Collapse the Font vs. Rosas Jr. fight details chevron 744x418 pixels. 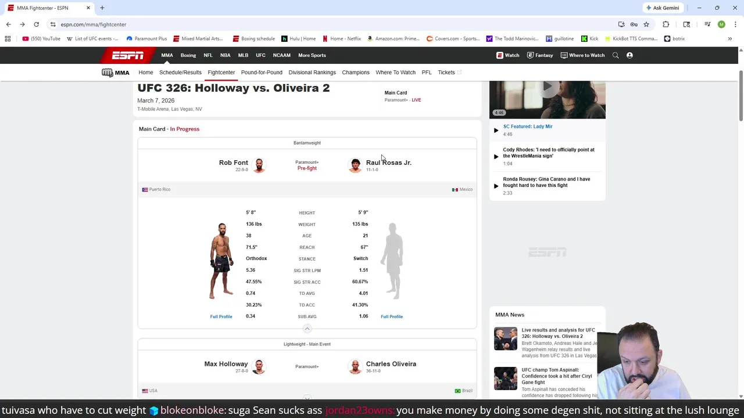pos(307,329)
